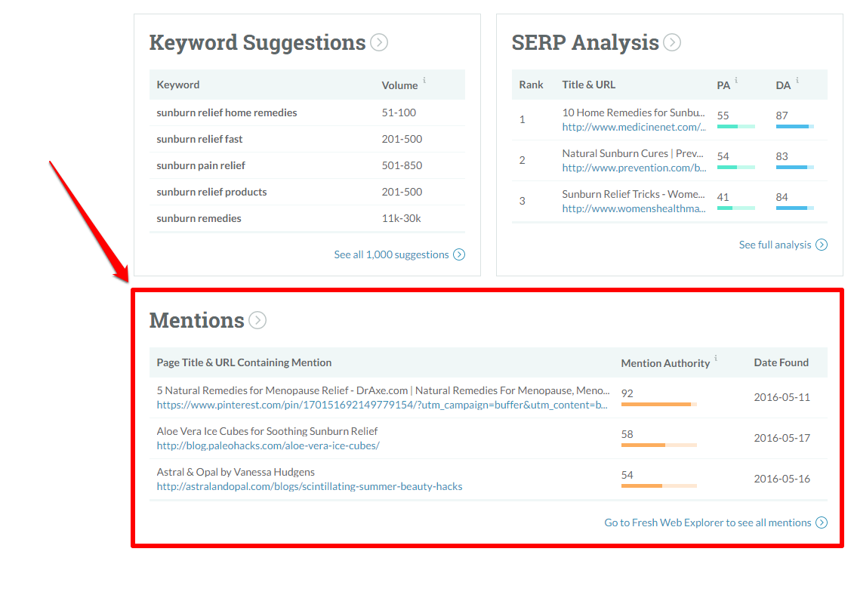Open the womenshealthmag result URL
The width and height of the screenshot is (854, 598).
634,208
